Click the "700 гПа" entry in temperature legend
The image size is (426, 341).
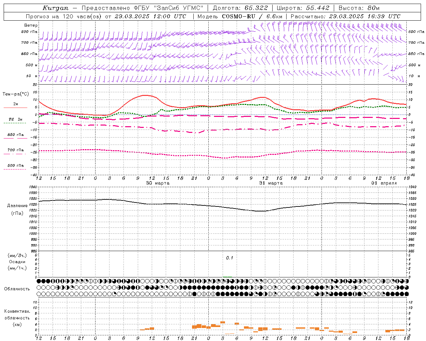[x=16, y=150]
